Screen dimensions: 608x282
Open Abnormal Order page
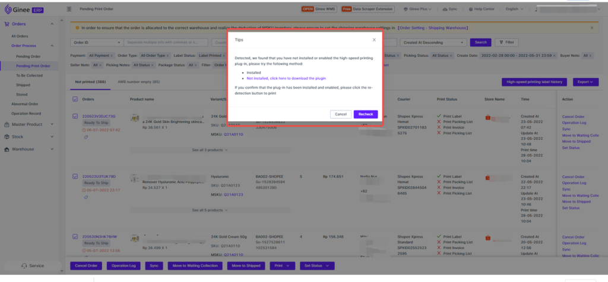[24, 104]
